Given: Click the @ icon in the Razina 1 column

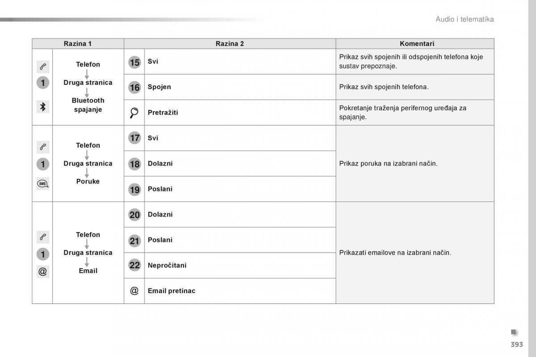Looking at the screenshot, I should click(x=43, y=271).
